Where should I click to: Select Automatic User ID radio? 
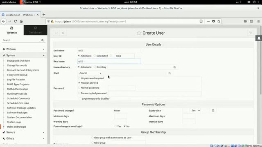pos(79,56)
